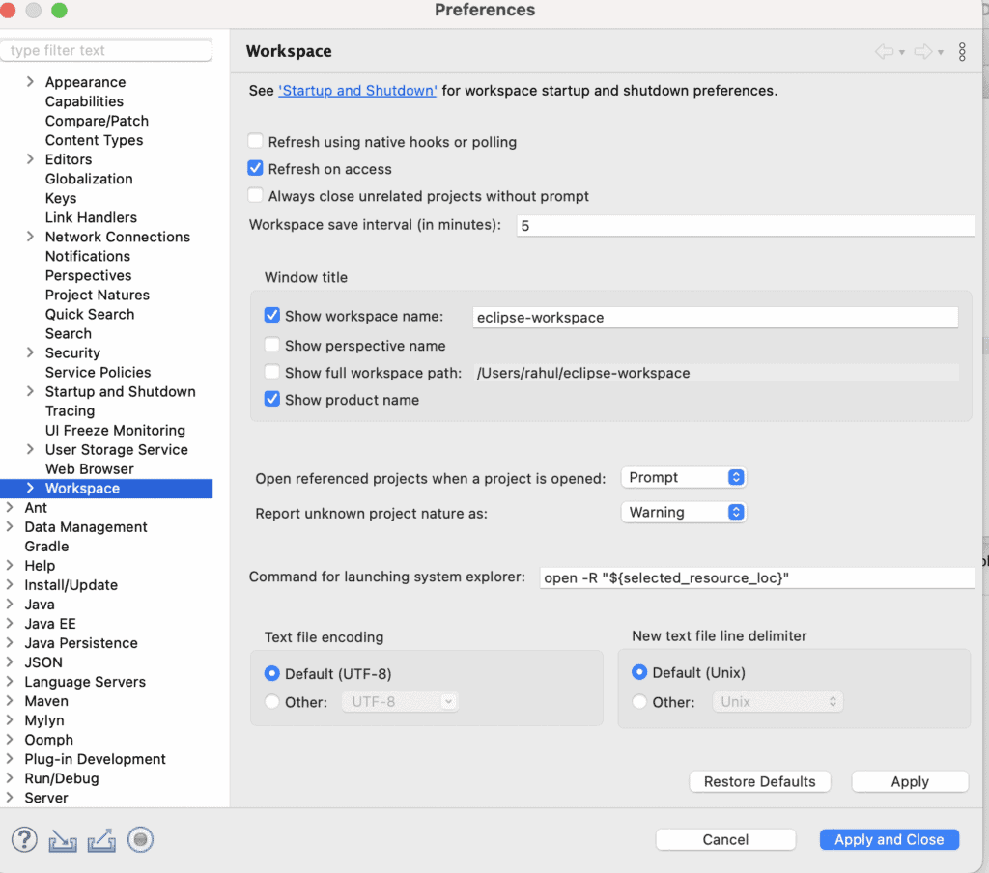Select Globalization in the tree
The width and height of the screenshot is (989, 873).
(89, 179)
